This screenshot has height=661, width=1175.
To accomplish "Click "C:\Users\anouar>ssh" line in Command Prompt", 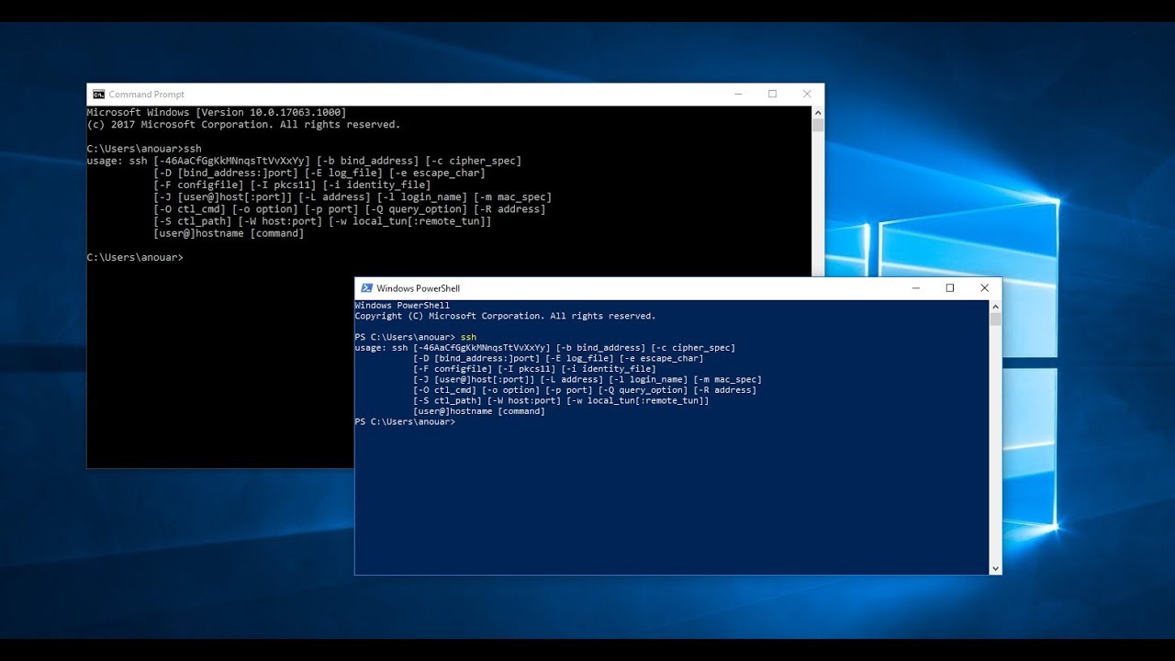I will (x=144, y=149).
